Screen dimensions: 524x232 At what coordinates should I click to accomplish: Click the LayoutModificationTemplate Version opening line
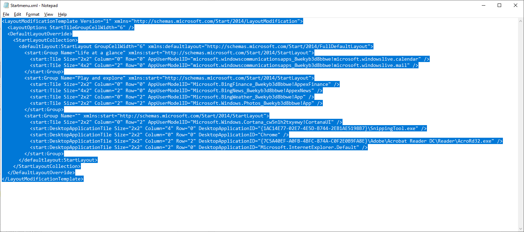pyautogui.click(x=152, y=21)
